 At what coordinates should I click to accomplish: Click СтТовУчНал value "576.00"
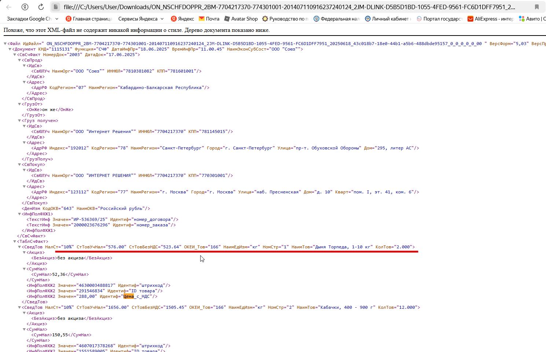[x=117, y=247]
